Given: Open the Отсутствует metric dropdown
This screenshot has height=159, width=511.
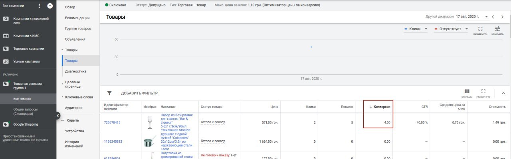Looking at the screenshot, I should (451, 29).
